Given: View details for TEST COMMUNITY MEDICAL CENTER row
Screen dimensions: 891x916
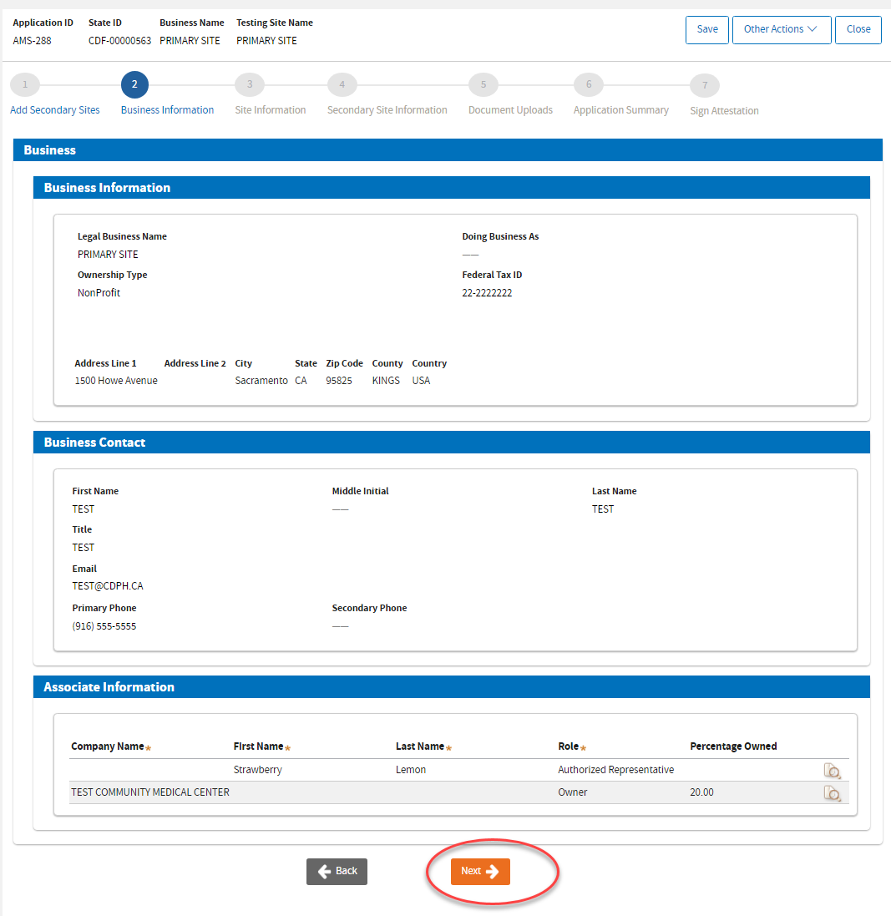Looking at the screenshot, I should pyautogui.click(x=832, y=793).
